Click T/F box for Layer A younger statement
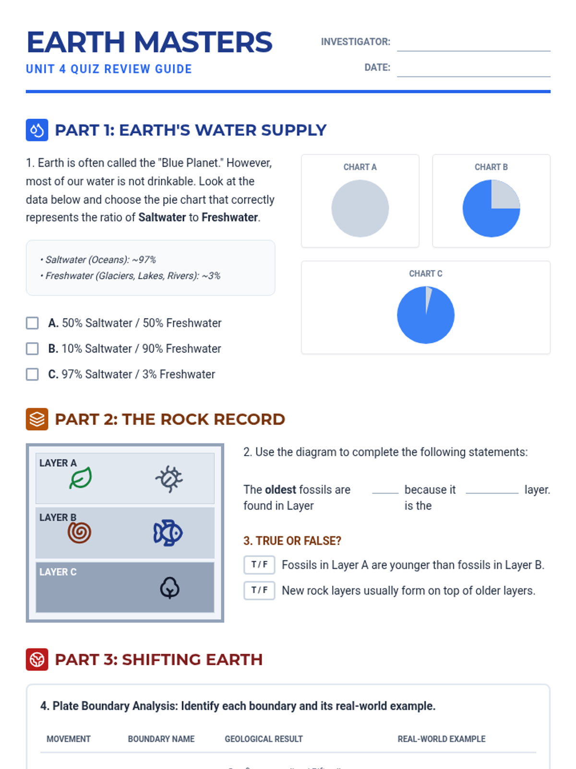The image size is (576, 769). coord(259,565)
